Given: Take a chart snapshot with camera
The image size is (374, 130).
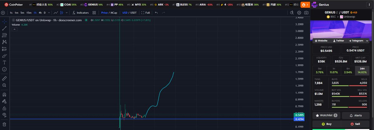Looking at the screenshot, I should pos(307,13).
